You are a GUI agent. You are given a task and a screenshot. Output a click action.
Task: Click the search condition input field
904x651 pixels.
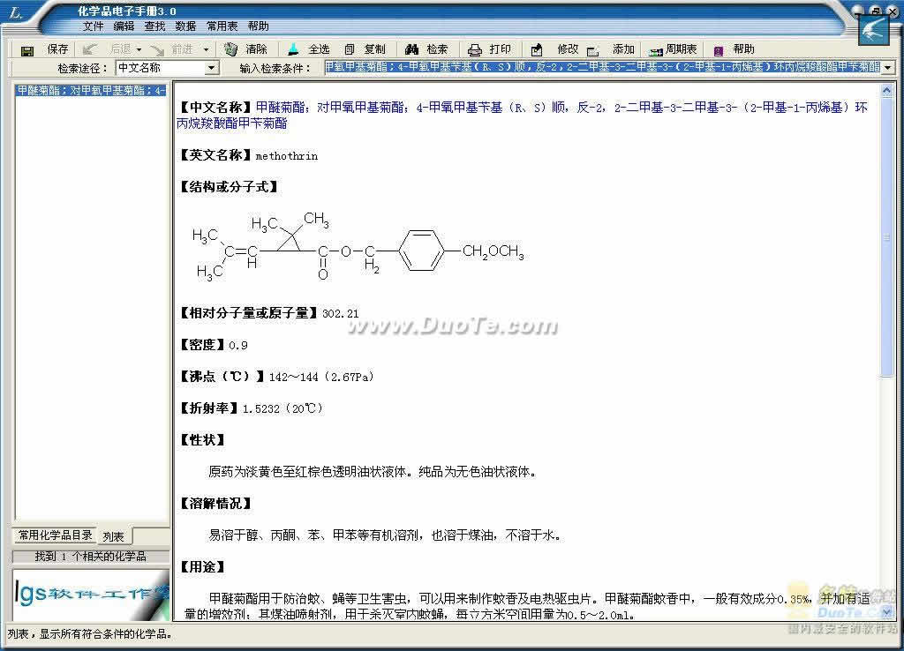(x=600, y=68)
